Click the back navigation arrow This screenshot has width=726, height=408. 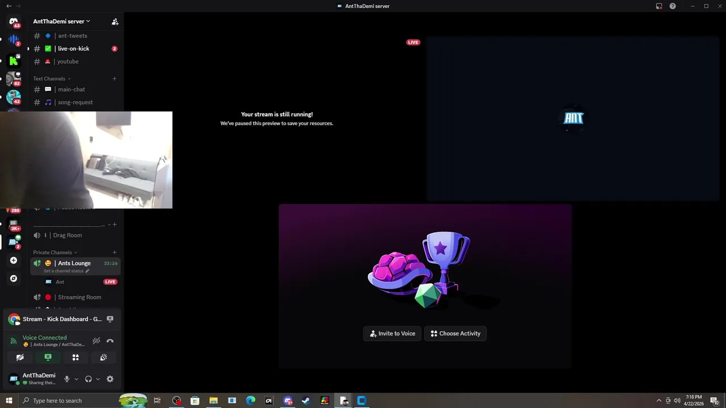(x=9, y=6)
